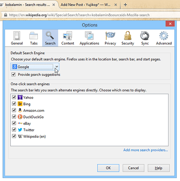
Task: Disable the Yahoo one-click engine
Action: point(14,97)
